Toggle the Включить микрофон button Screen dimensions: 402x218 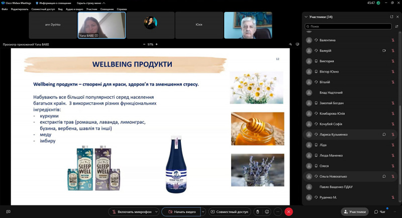[x=131, y=211]
